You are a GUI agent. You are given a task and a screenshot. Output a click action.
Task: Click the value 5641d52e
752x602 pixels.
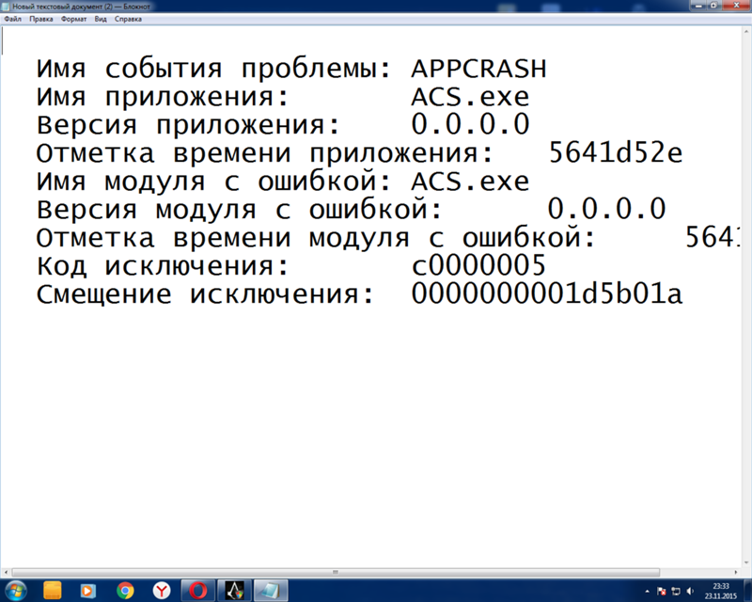pos(616,153)
